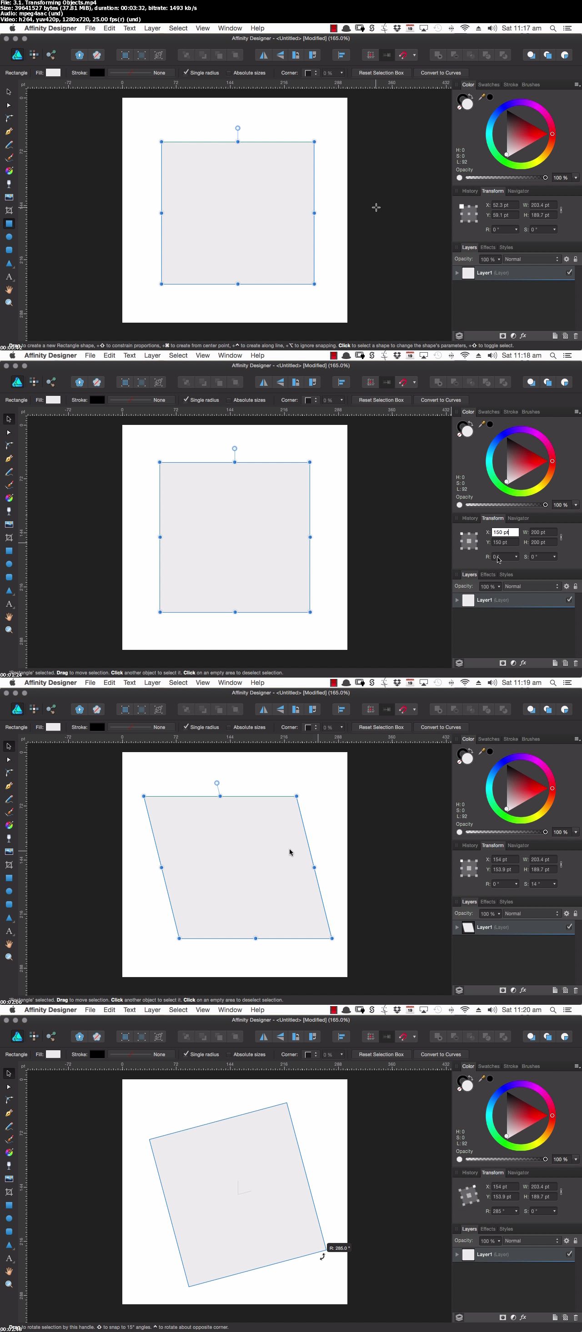Select the Node tool in the 11:17 am frame
This screenshot has width=582, height=1332.
pyautogui.click(x=9, y=105)
